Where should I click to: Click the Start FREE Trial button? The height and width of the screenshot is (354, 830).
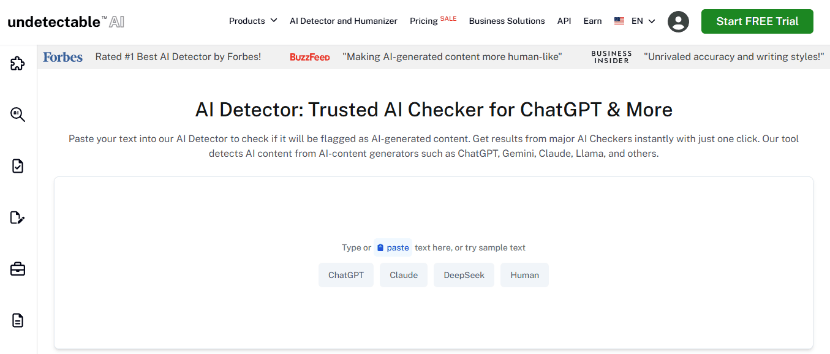(x=757, y=21)
